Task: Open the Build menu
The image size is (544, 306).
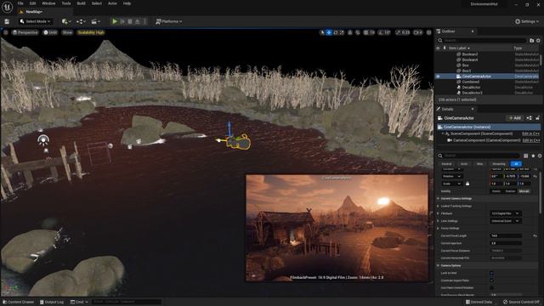Action: pos(82,3)
